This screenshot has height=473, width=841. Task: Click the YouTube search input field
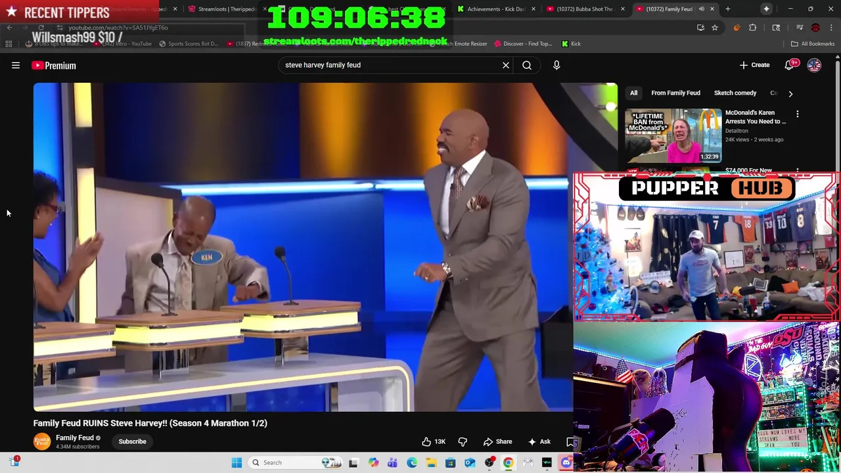point(391,65)
